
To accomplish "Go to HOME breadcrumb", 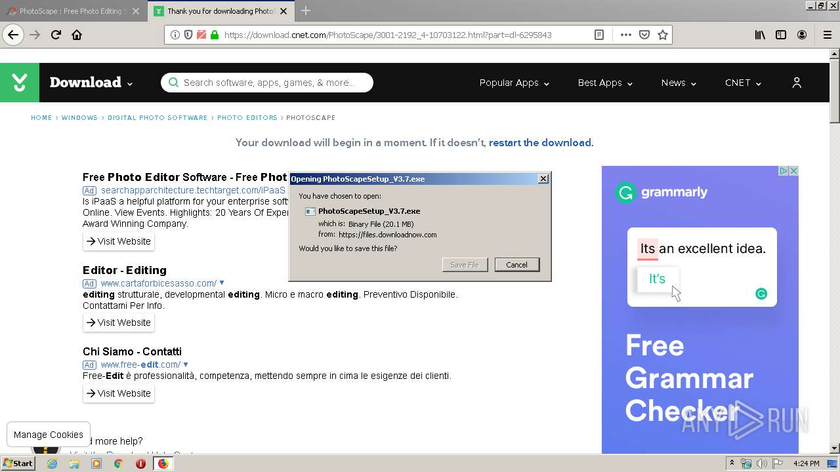I will coord(41,118).
